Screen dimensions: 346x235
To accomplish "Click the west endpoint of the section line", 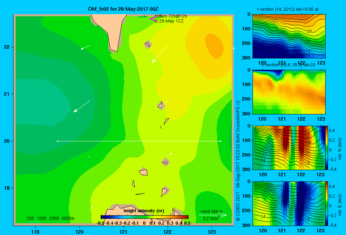I will pyautogui.click(x=57, y=141).
